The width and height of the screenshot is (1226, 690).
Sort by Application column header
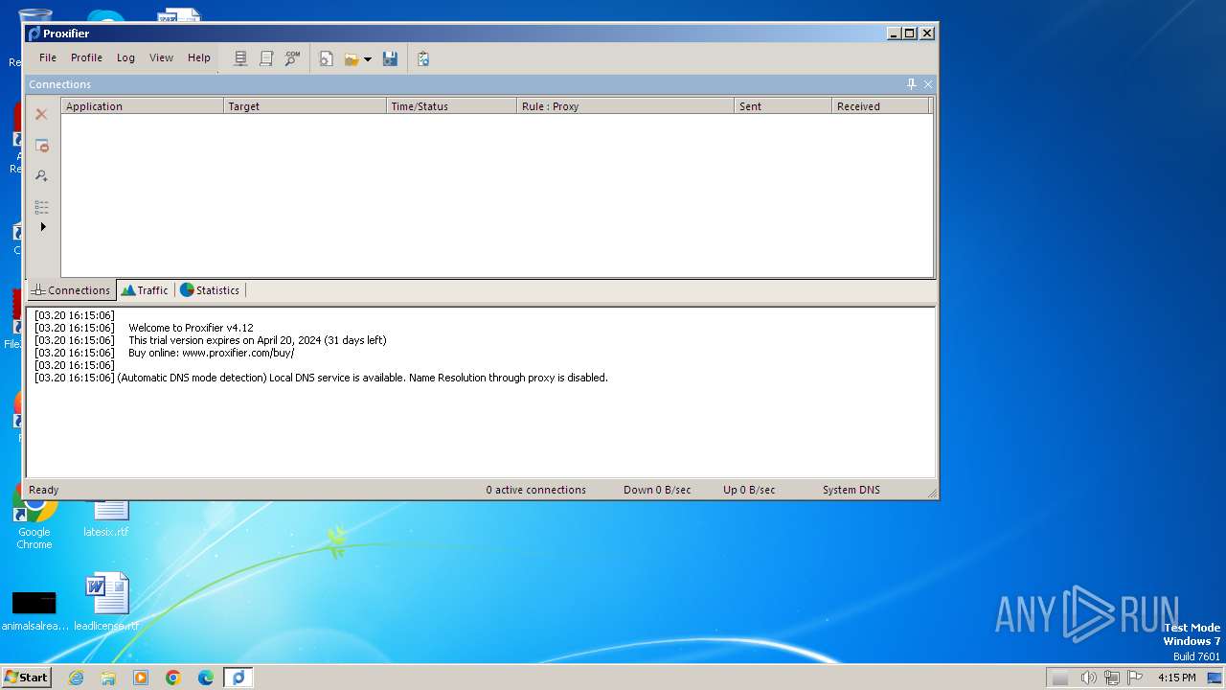tap(142, 106)
